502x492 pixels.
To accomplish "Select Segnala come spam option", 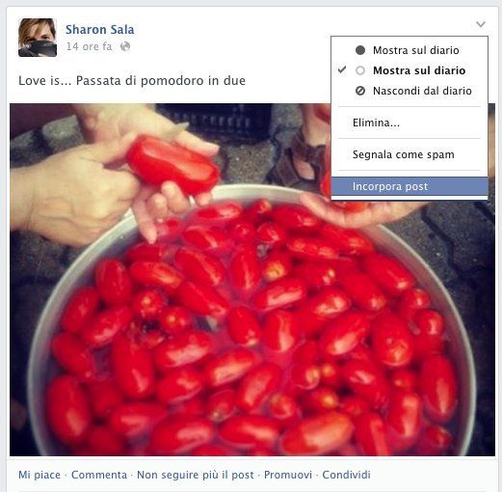I will (x=410, y=154).
